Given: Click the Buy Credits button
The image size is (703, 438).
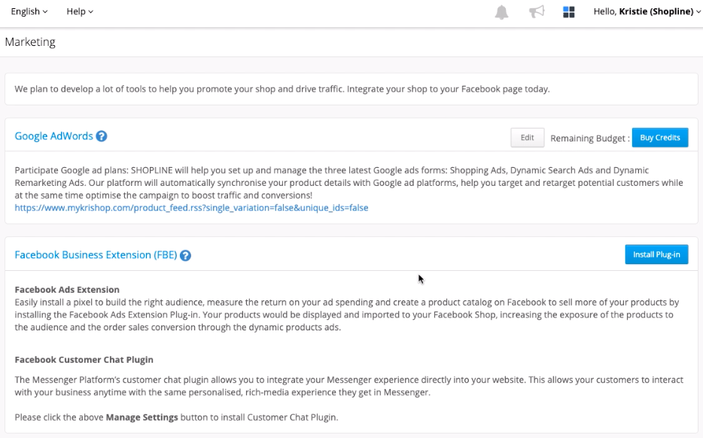Looking at the screenshot, I should [660, 138].
